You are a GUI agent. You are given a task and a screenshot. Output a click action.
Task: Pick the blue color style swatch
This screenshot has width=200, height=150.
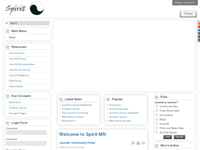pos(199,30)
